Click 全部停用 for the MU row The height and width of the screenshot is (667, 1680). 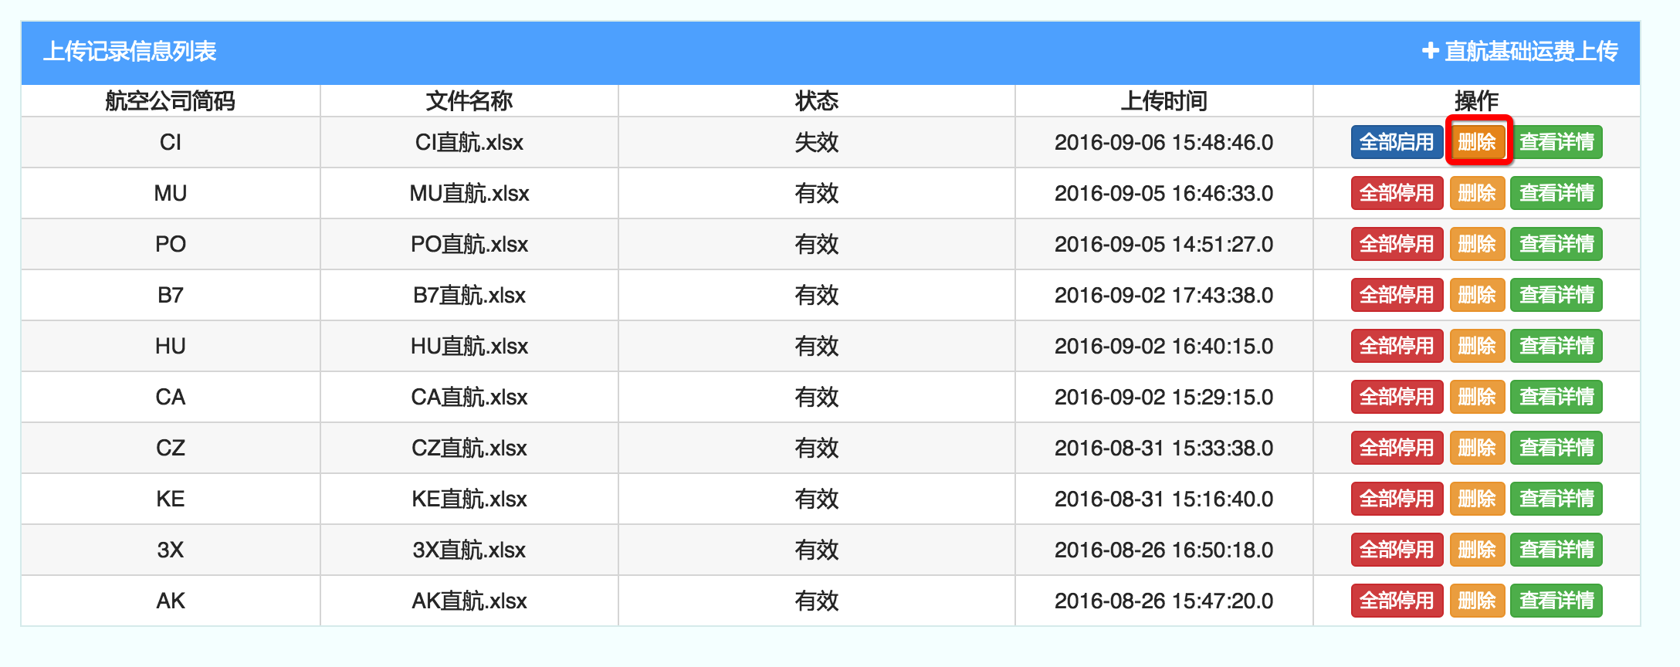[1396, 193]
